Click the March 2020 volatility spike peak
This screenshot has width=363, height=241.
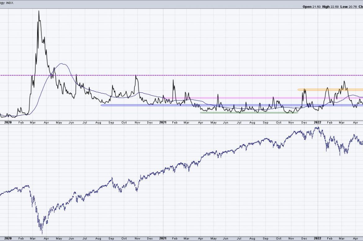tap(39, 11)
